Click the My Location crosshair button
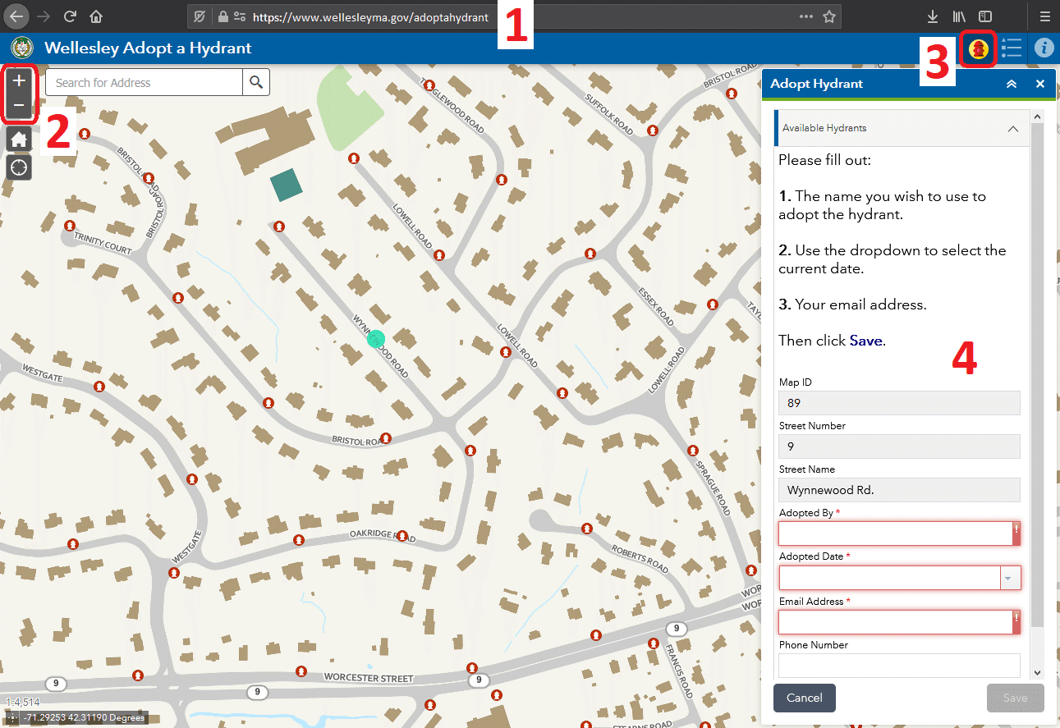Viewport: 1060px width, 728px height. 19,167
